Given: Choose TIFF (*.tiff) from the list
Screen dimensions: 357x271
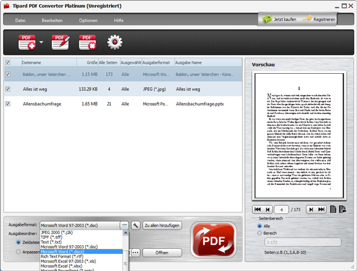Looking at the screenshot, I should pyautogui.click(x=81, y=237).
